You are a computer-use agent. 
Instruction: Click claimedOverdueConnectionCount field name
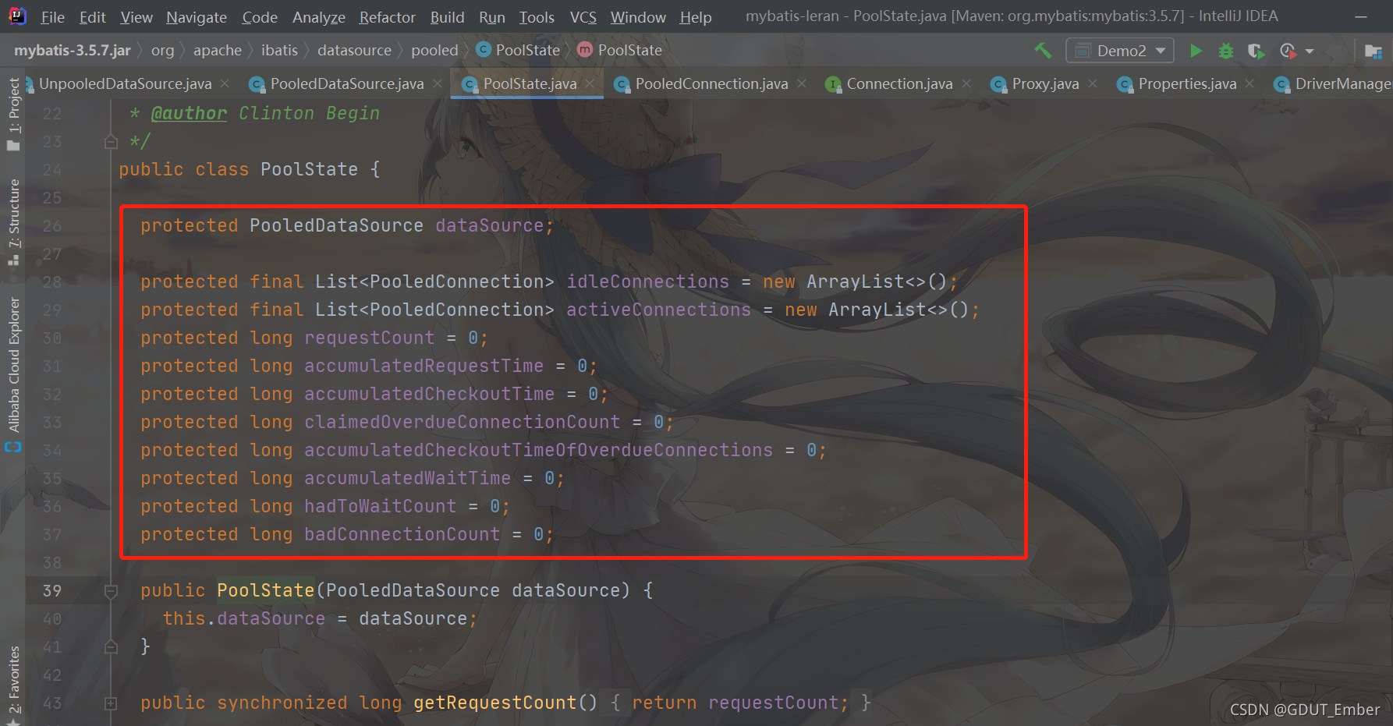pos(462,423)
